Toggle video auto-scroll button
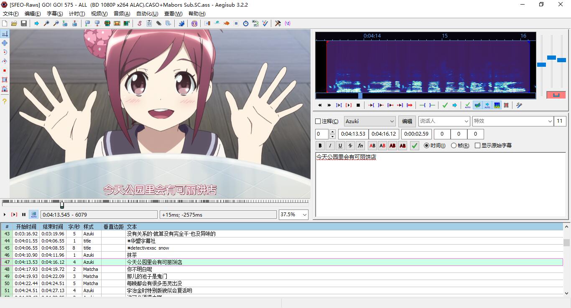This screenshot has height=308, width=571. 33,215
